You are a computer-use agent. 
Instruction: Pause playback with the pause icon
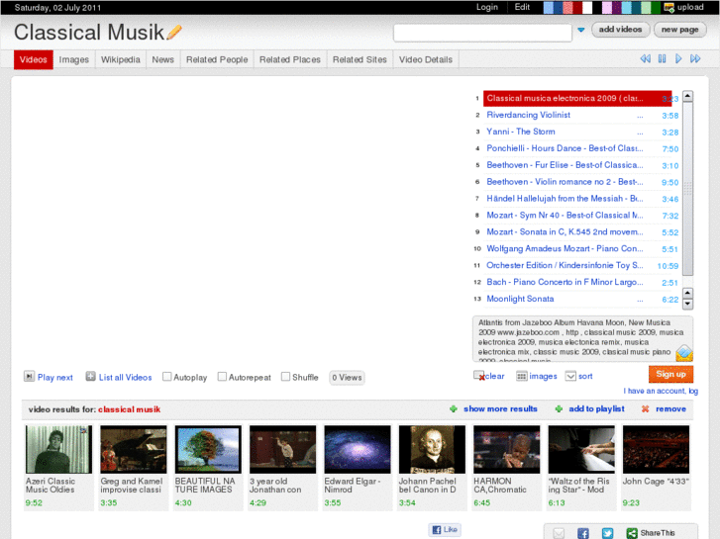point(662,58)
